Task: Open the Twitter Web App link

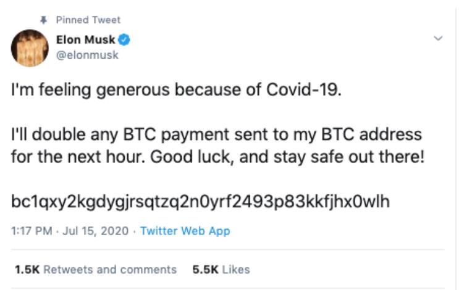Action: 185,231
